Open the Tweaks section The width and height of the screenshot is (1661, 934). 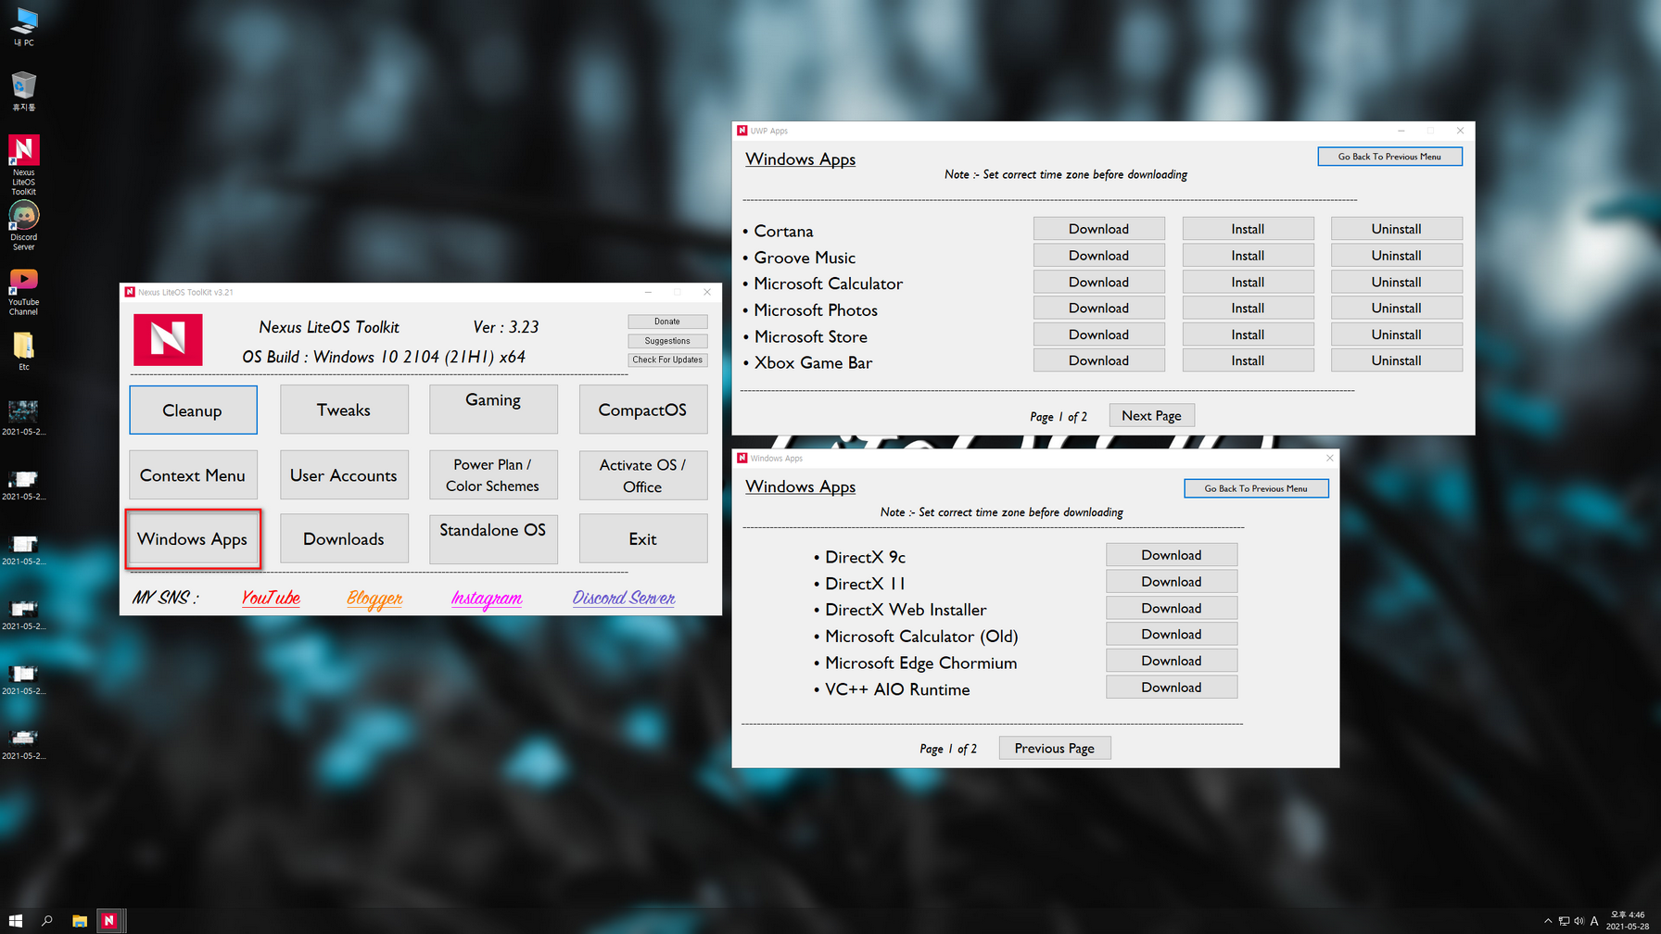344,410
